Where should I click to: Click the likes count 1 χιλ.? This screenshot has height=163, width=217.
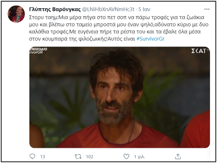tap(139, 157)
